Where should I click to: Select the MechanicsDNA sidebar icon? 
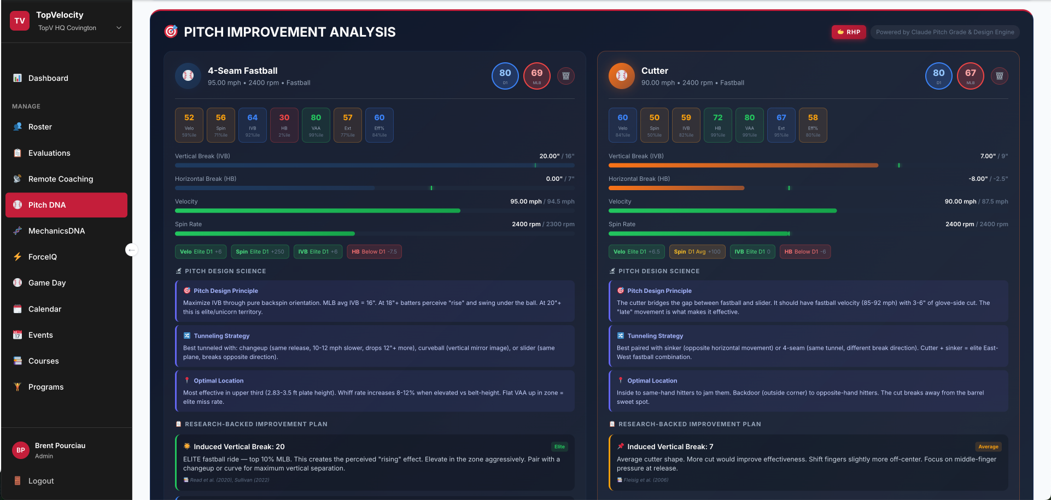pos(18,231)
